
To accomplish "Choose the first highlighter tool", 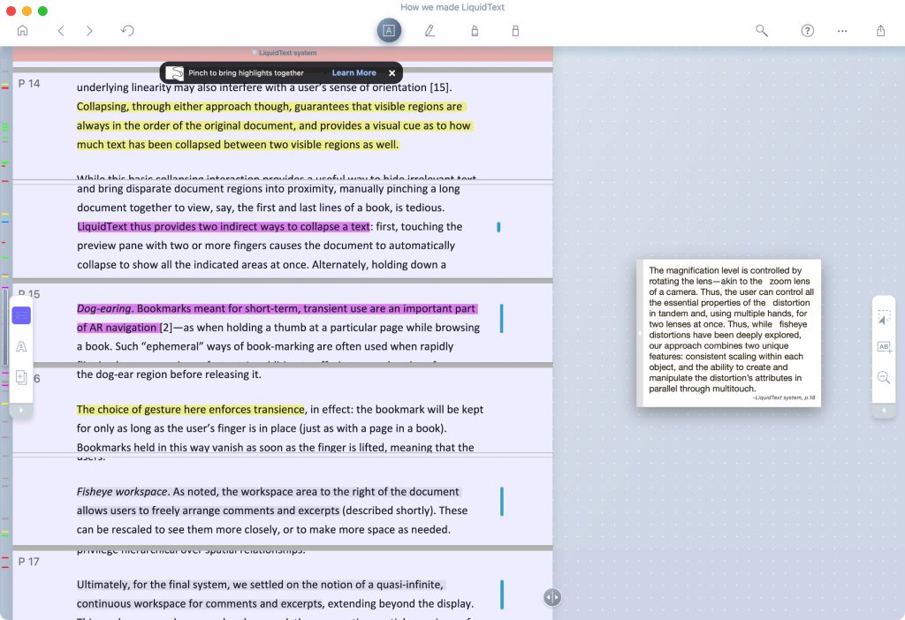I will coord(475,31).
